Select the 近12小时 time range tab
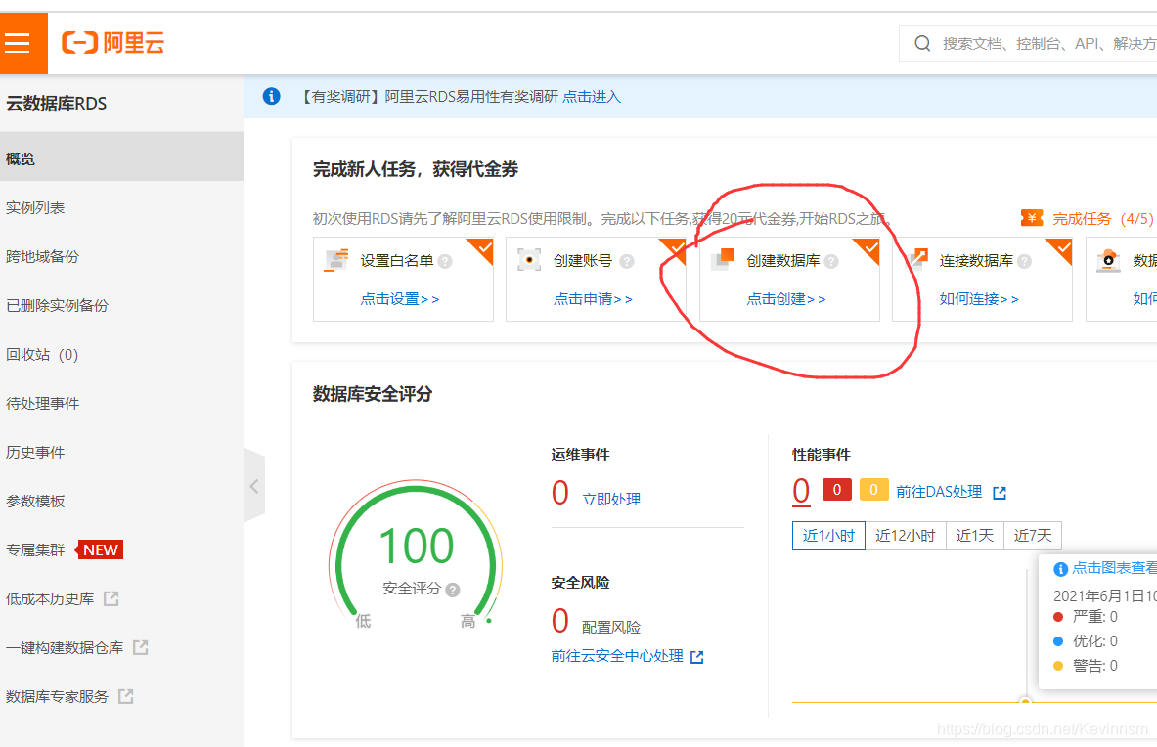The width and height of the screenshot is (1157, 747). coord(906,536)
